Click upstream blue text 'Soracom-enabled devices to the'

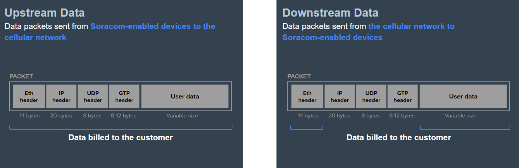pyautogui.click(x=153, y=26)
